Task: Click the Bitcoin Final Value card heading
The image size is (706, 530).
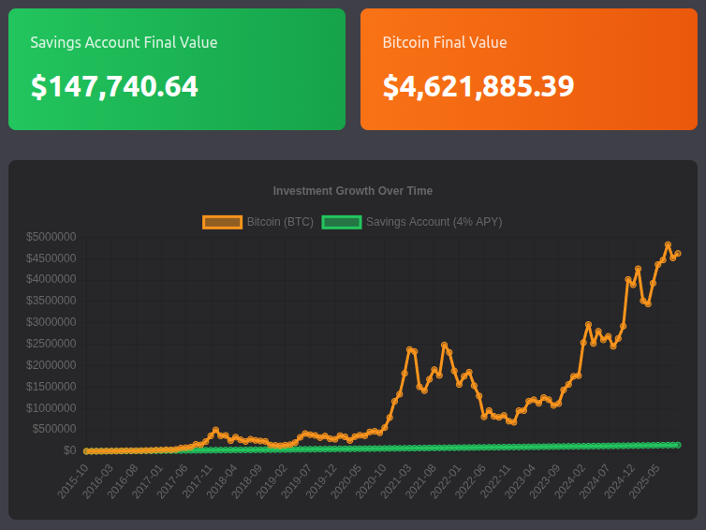Action: [445, 42]
